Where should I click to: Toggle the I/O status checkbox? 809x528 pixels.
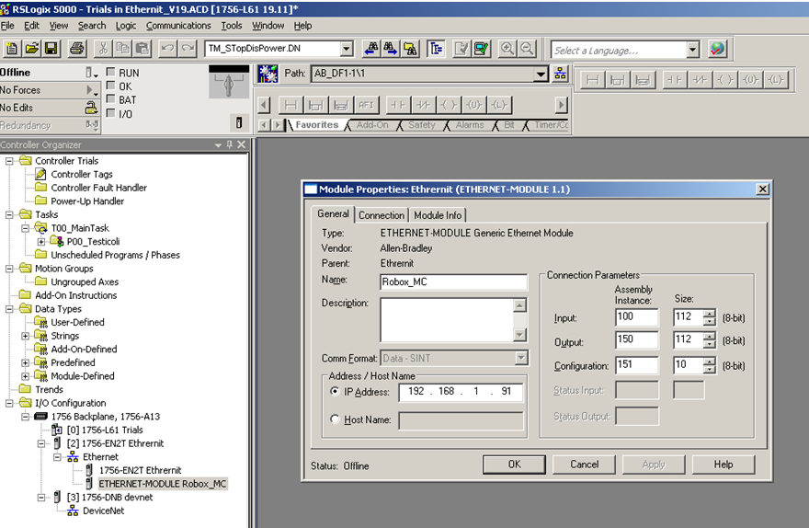pos(110,112)
